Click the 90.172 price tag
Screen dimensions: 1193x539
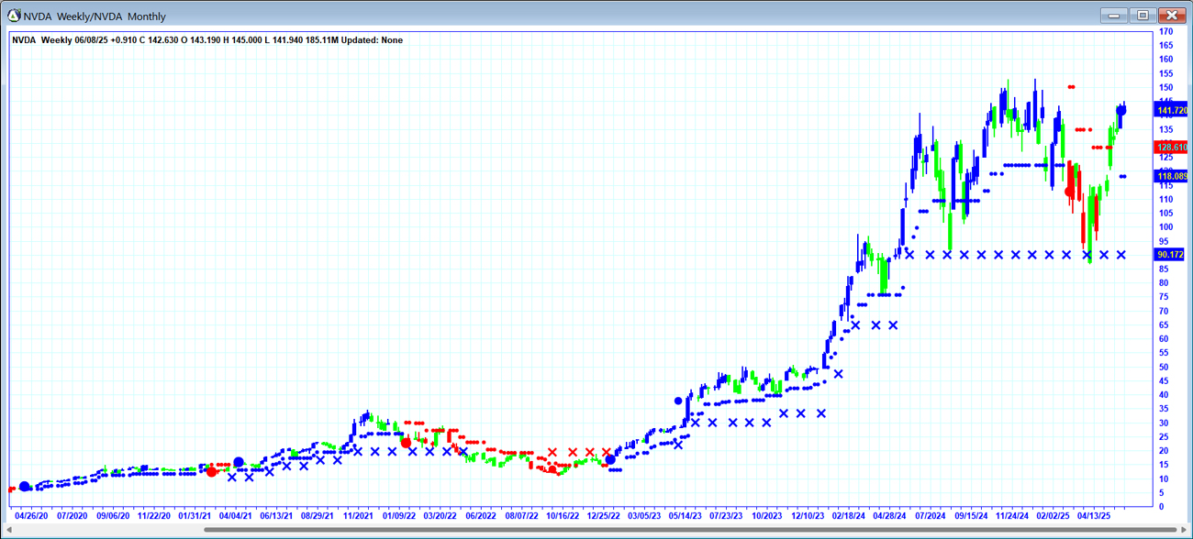click(x=1171, y=255)
